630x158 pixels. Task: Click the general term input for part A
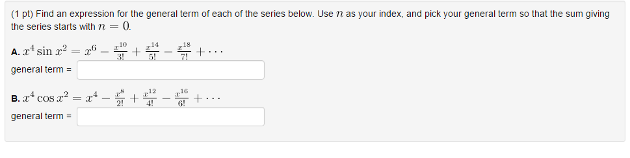[x=171, y=70]
